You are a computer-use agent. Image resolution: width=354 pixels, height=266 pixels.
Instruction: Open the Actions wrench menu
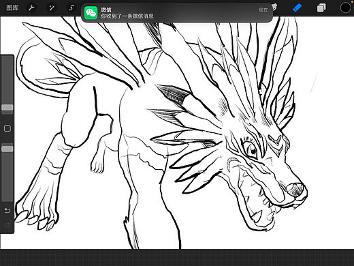tap(31, 8)
